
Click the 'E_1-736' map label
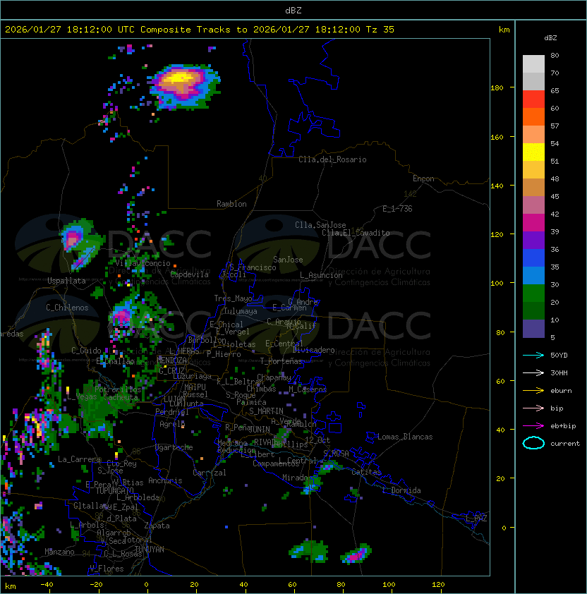coord(397,209)
